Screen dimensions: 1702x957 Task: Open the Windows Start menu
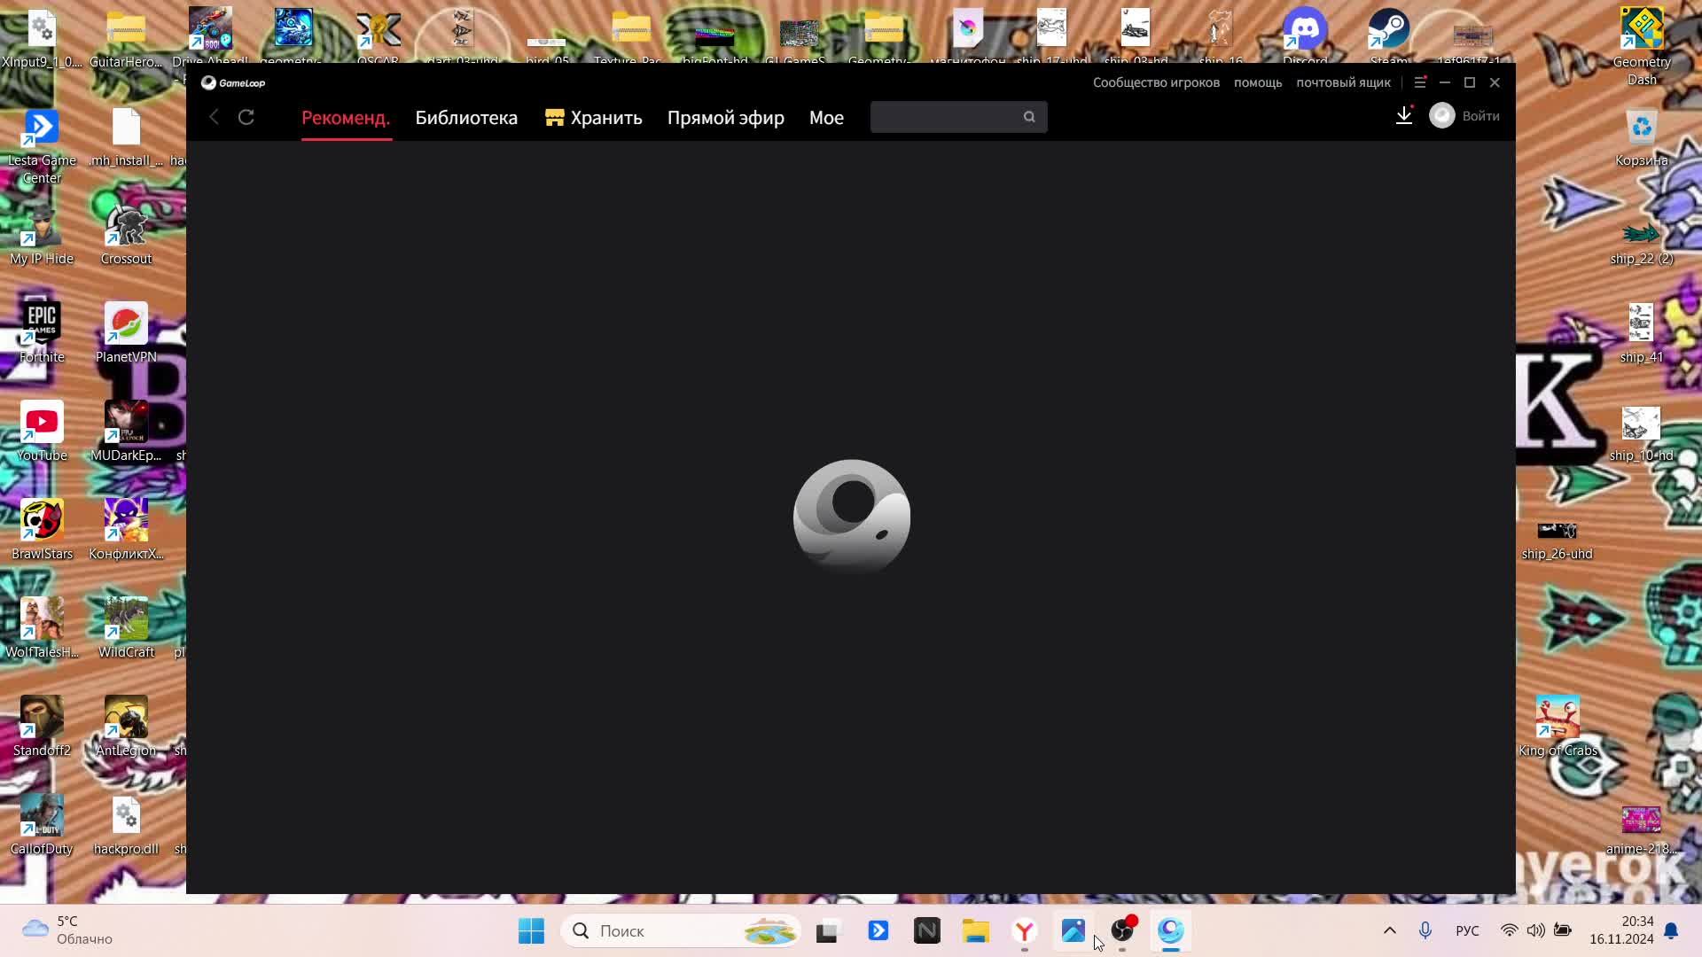531,930
